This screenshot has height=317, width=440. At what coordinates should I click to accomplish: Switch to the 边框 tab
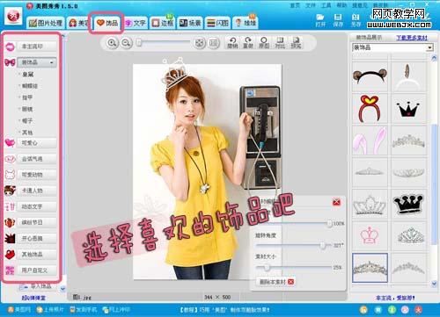tap(163, 23)
